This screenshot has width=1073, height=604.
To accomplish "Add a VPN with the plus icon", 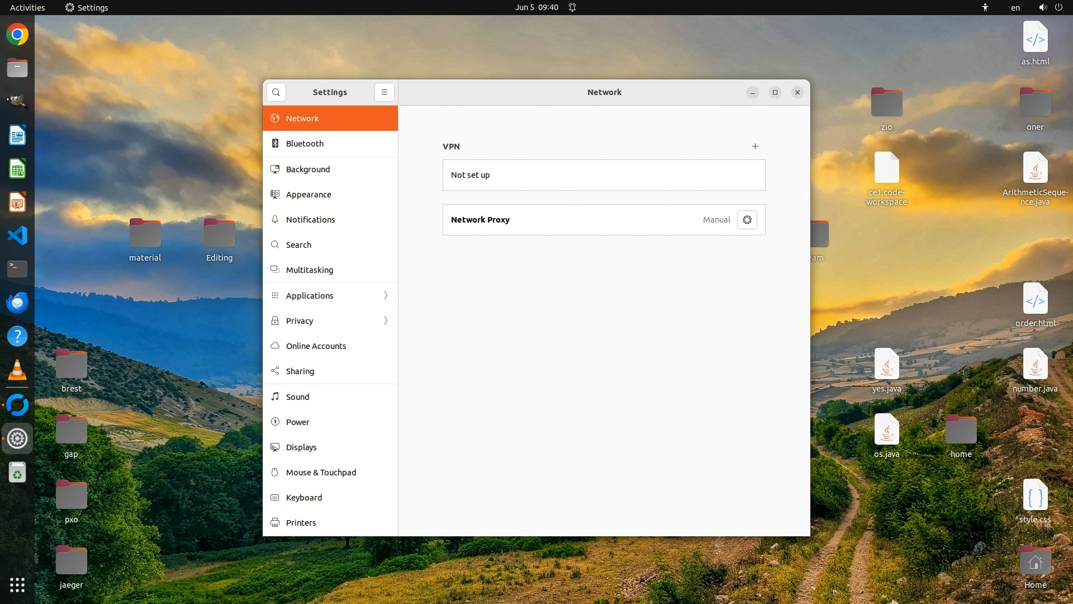I will coord(755,147).
